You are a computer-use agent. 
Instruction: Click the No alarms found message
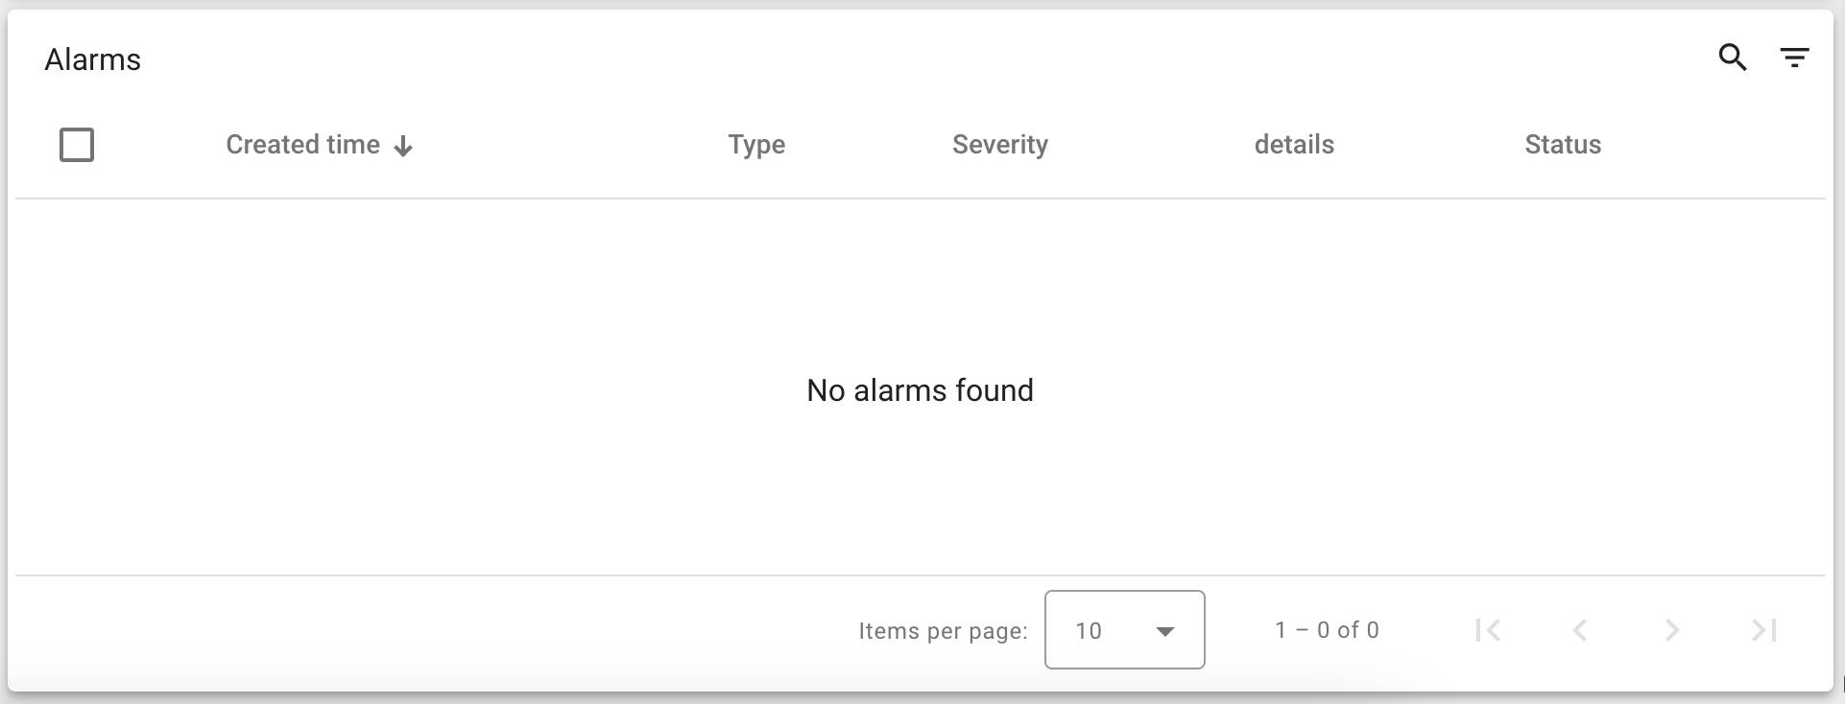tap(920, 390)
